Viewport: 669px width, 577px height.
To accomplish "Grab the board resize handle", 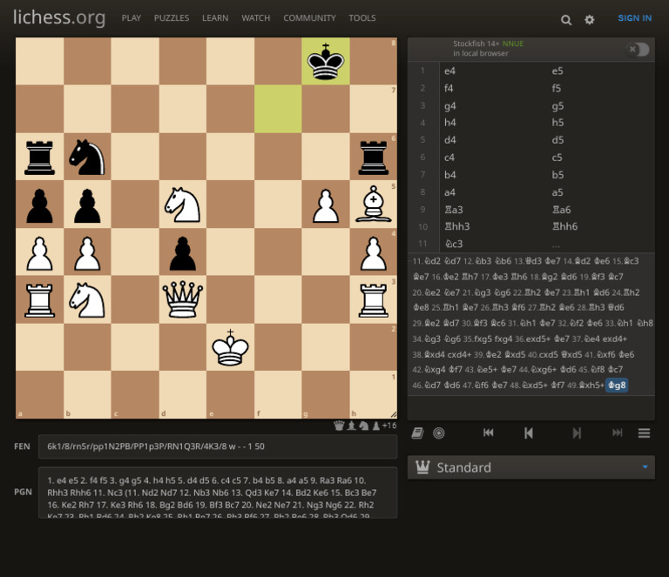I will [x=394, y=414].
